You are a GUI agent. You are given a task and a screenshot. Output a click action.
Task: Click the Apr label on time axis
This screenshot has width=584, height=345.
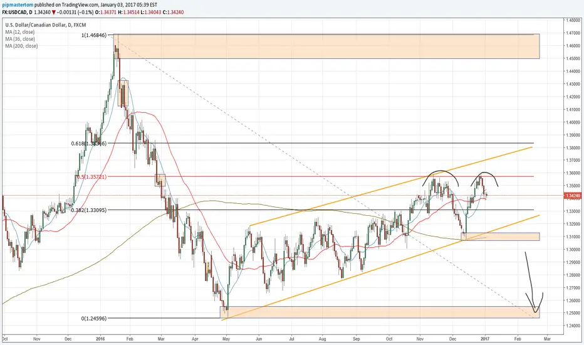[195, 339]
